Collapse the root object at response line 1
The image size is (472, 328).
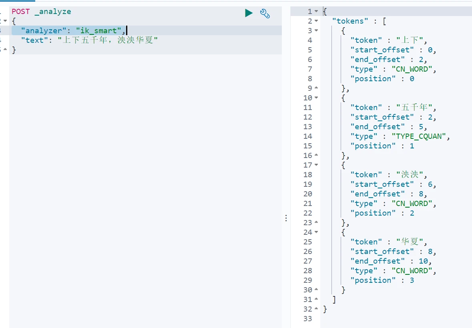point(316,12)
